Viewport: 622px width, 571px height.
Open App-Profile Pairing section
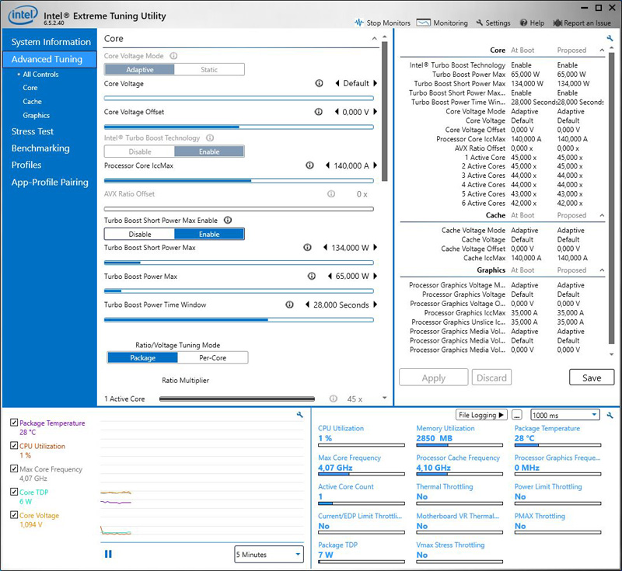[50, 183]
